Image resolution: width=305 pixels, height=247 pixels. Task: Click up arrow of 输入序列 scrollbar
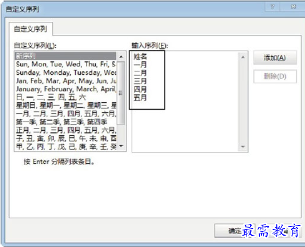[x=243, y=57]
